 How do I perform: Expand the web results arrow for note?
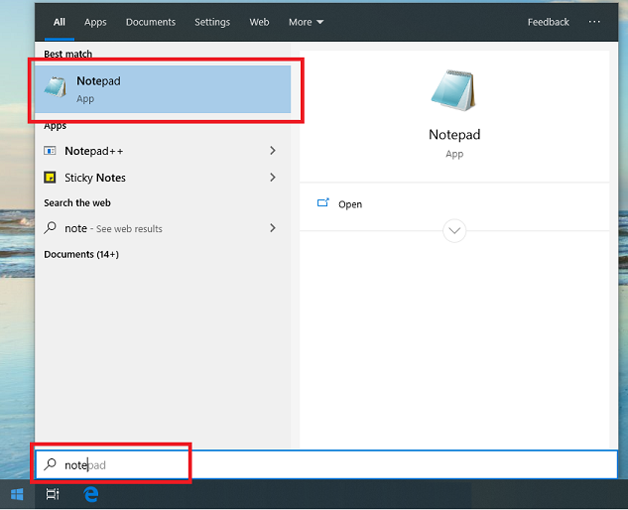tap(273, 228)
